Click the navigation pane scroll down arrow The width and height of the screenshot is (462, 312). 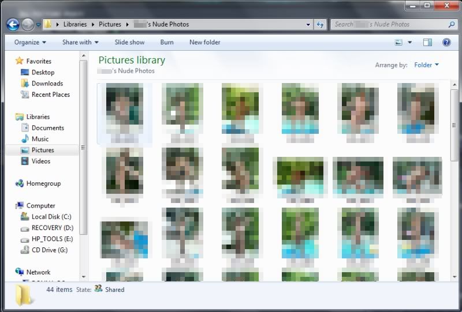click(x=83, y=277)
